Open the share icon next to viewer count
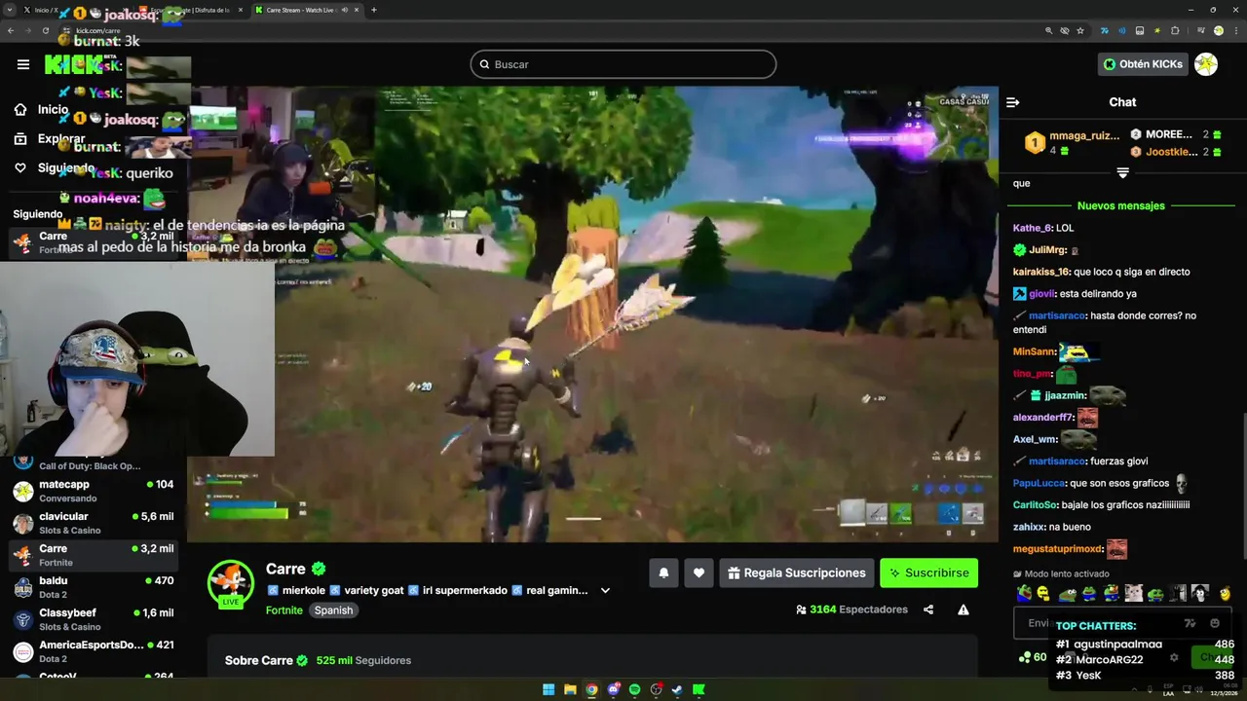This screenshot has width=1247, height=701. pos(928,609)
